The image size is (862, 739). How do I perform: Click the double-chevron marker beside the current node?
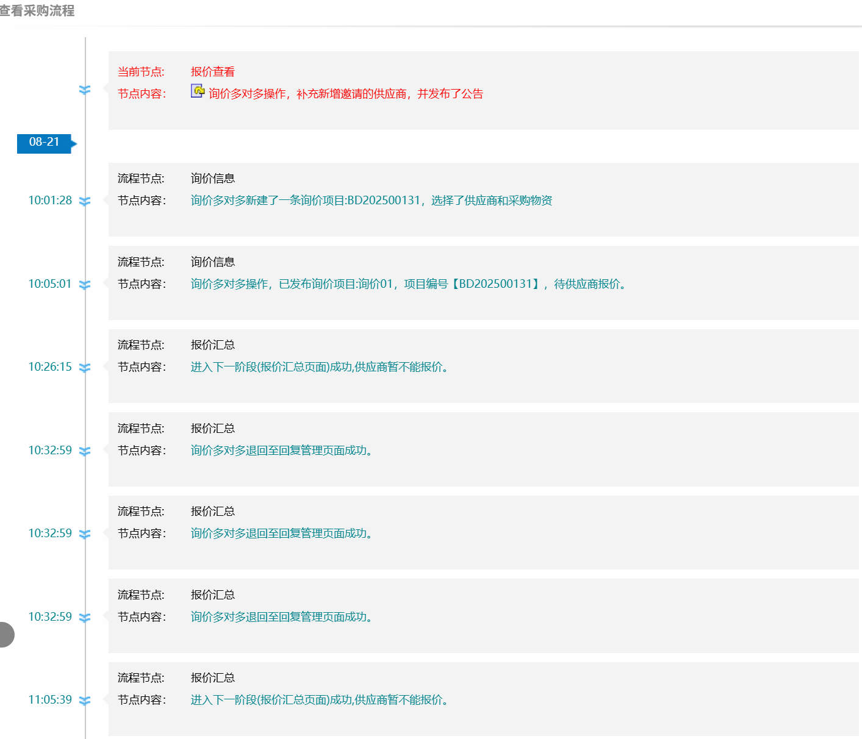pos(85,90)
